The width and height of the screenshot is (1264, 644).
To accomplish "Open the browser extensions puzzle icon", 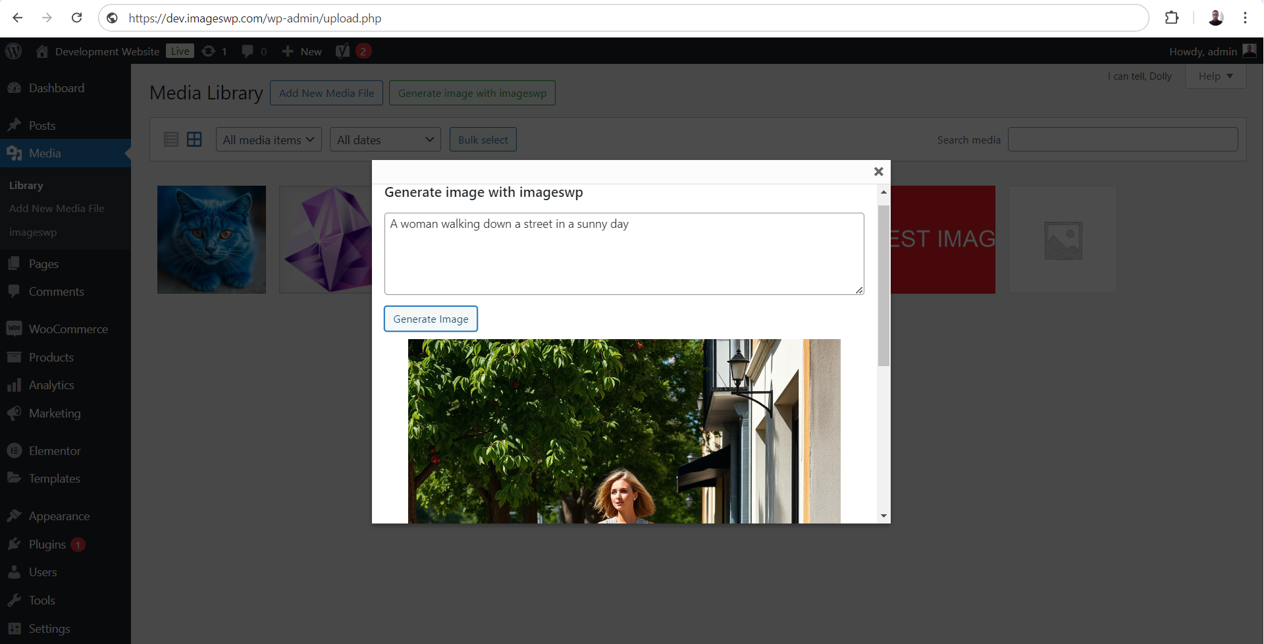I will pyautogui.click(x=1172, y=18).
